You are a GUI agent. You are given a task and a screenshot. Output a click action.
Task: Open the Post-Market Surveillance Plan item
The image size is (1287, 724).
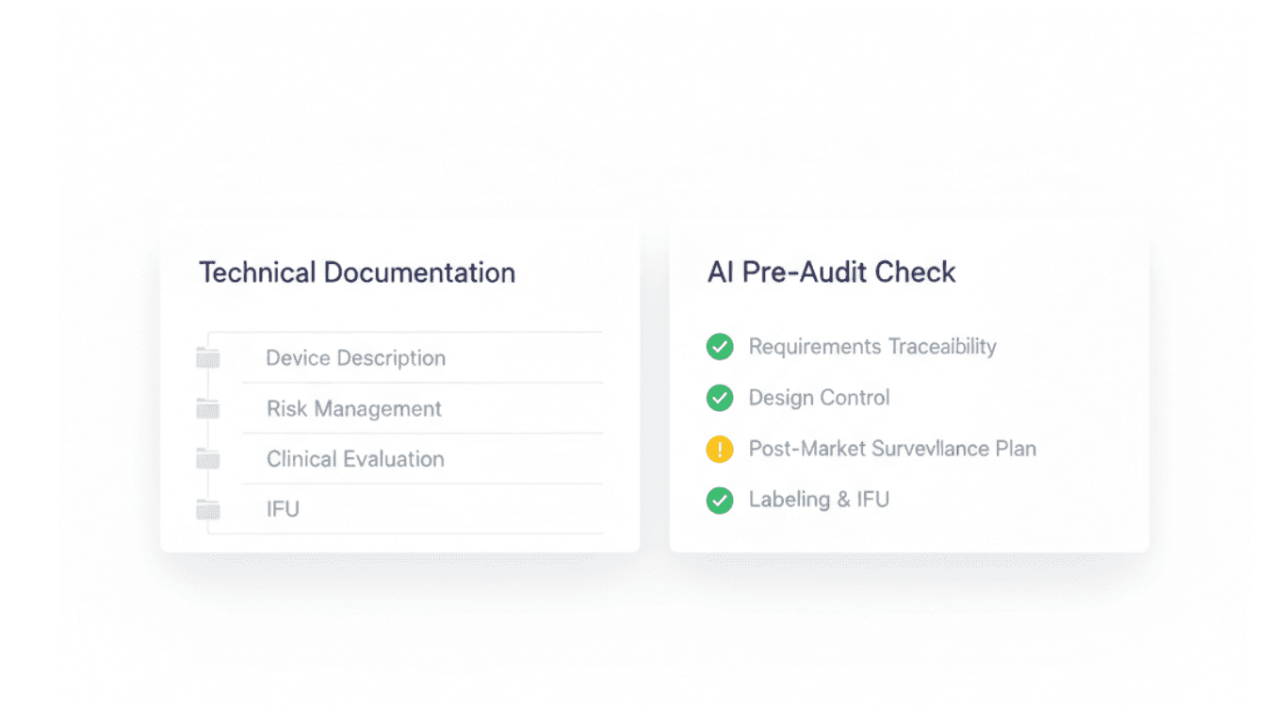(891, 450)
